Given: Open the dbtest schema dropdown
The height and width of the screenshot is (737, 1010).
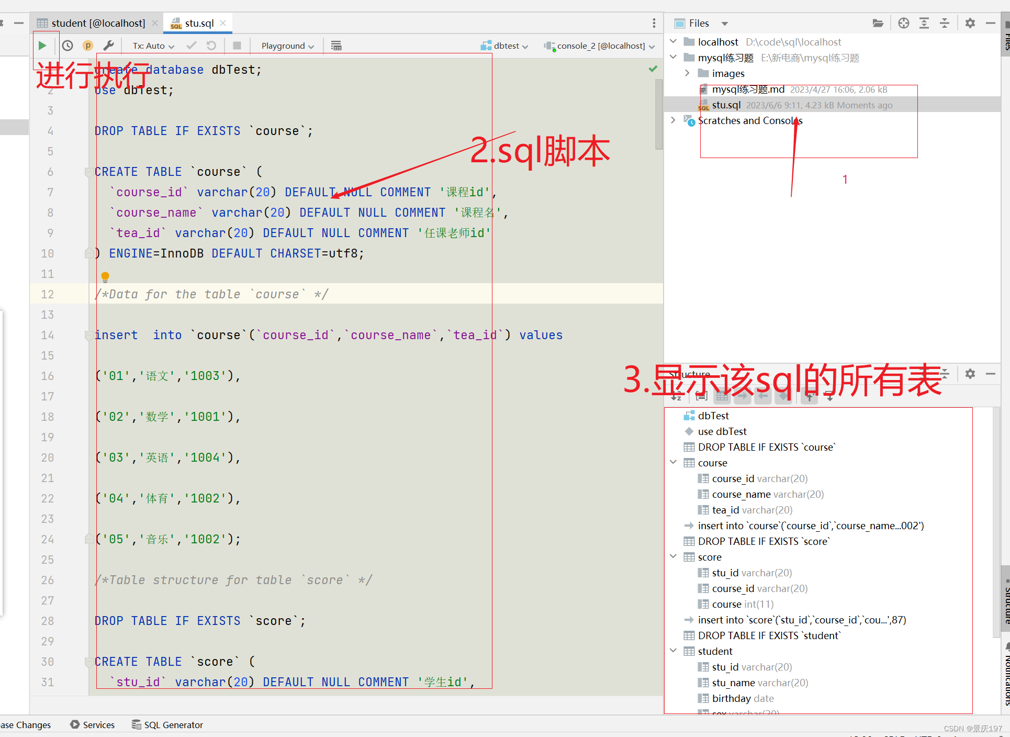Looking at the screenshot, I should click(506, 46).
